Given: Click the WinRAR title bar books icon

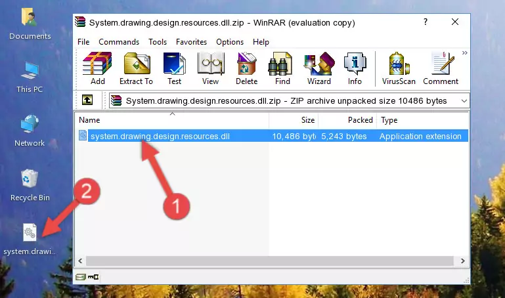Looking at the screenshot, I should click(x=81, y=22).
